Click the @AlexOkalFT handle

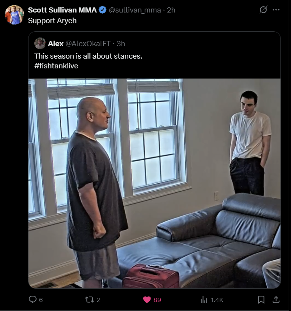coord(88,43)
